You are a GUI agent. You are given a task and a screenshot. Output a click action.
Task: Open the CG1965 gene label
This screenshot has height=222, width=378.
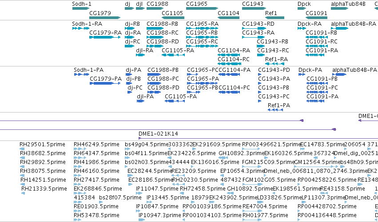pyautogui.click(x=197, y=4)
